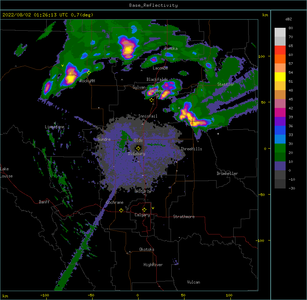The image size is (307, 300).
Task: Click the yellow diamond marker beside RockyMH
Action: coord(89,73)
